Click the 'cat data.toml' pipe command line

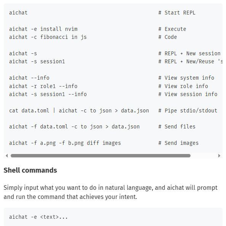click(79, 111)
